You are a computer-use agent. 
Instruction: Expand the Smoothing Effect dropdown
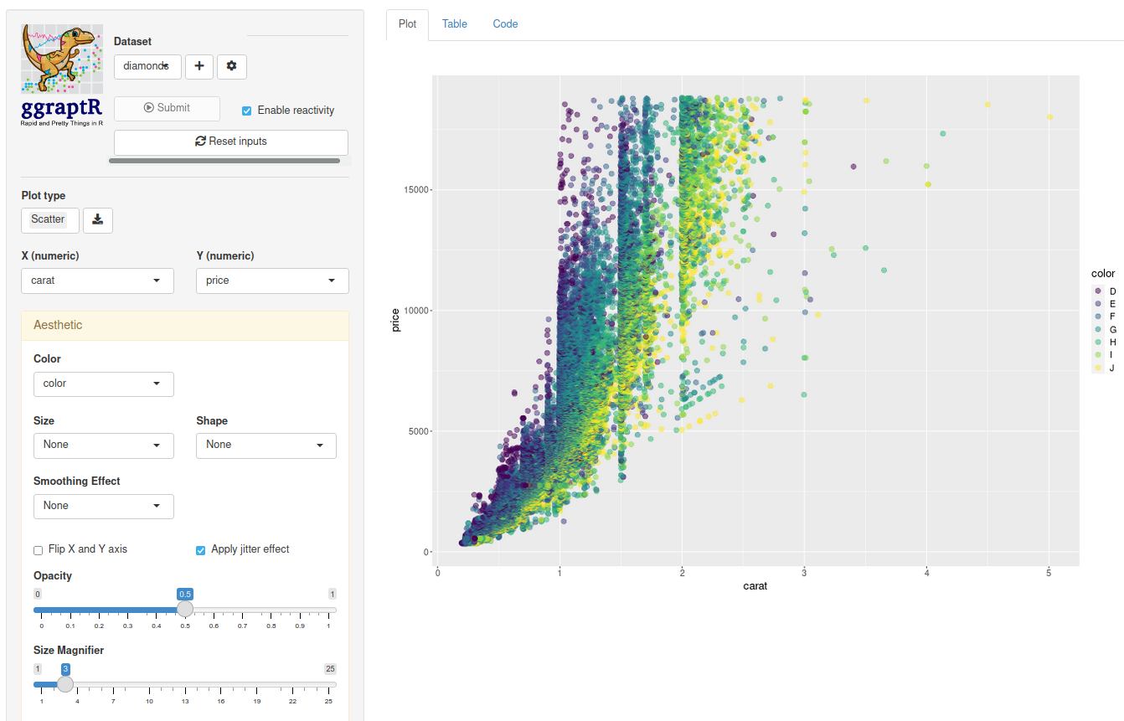coord(103,506)
